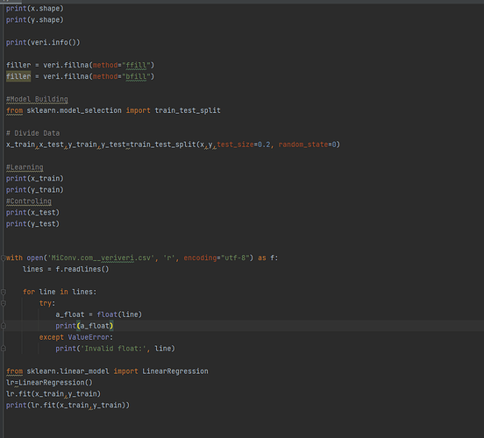Click the "ffill" string literal
484x438 pixels.
(x=136, y=65)
